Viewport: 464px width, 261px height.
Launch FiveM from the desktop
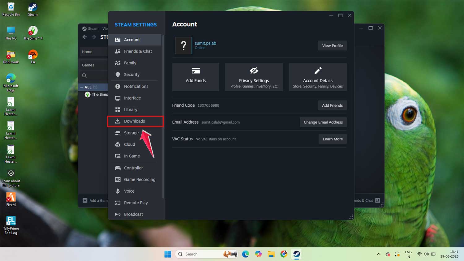pos(11,197)
